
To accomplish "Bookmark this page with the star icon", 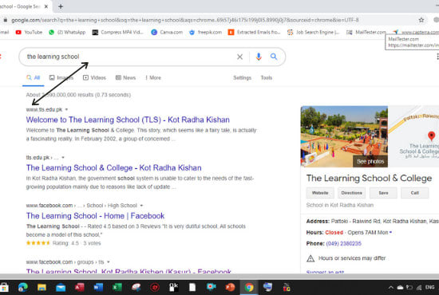I will (421, 20).
